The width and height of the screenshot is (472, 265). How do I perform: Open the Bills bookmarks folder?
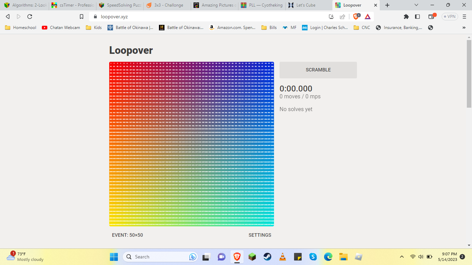coord(269,28)
